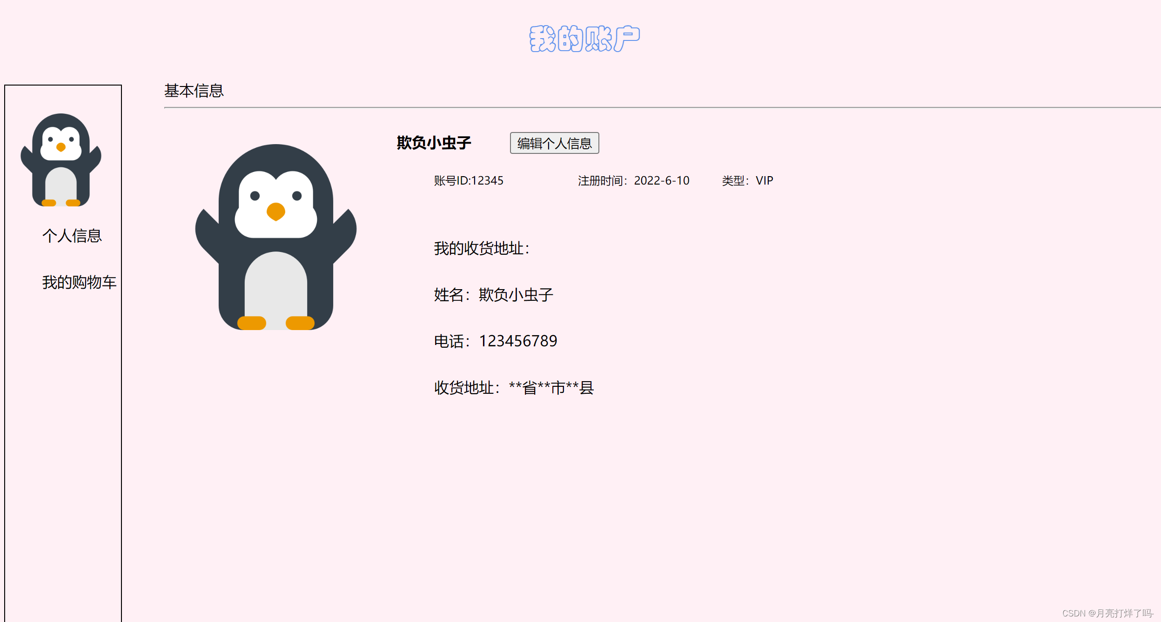The height and width of the screenshot is (622, 1161).
Task: Click the 类型 VIP label
Action: tap(747, 180)
